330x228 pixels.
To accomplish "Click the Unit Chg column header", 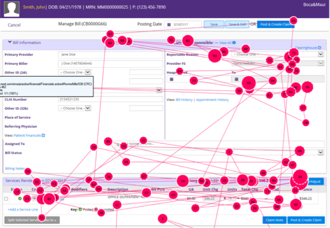I will pyautogui.click(x=210, y=189).
